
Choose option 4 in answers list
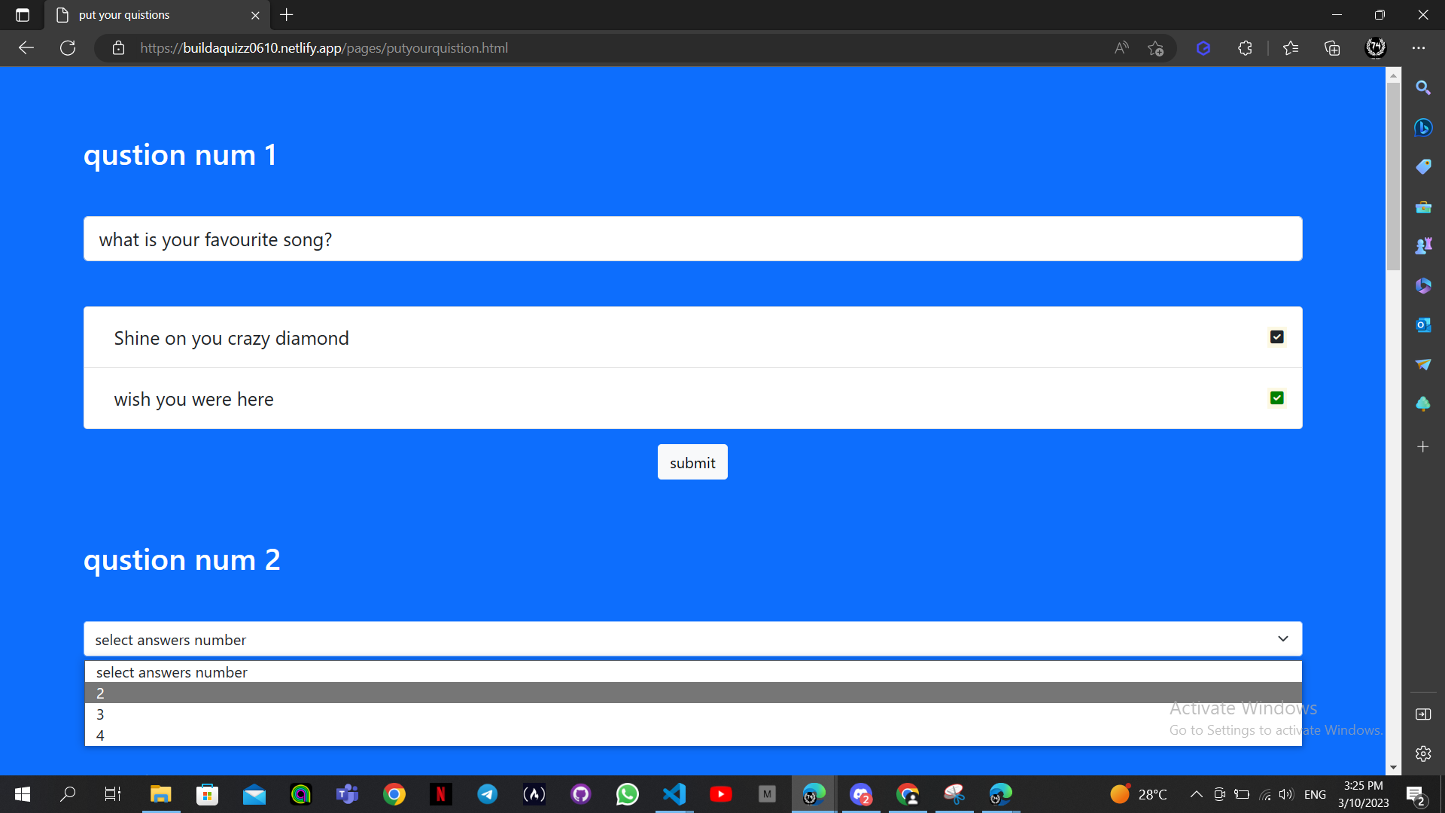[693, 735]
